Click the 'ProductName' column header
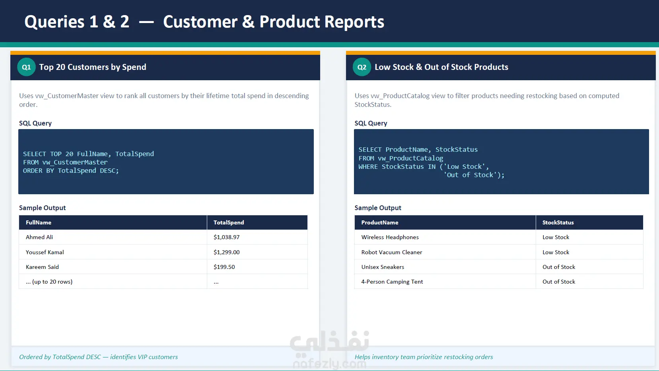Screen dimensions: 659x371 (x=445, y=222)
